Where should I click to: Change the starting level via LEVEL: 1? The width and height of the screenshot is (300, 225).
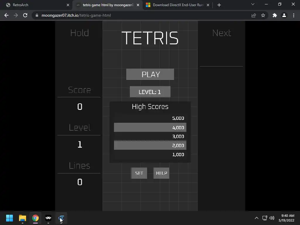point(150,92)
